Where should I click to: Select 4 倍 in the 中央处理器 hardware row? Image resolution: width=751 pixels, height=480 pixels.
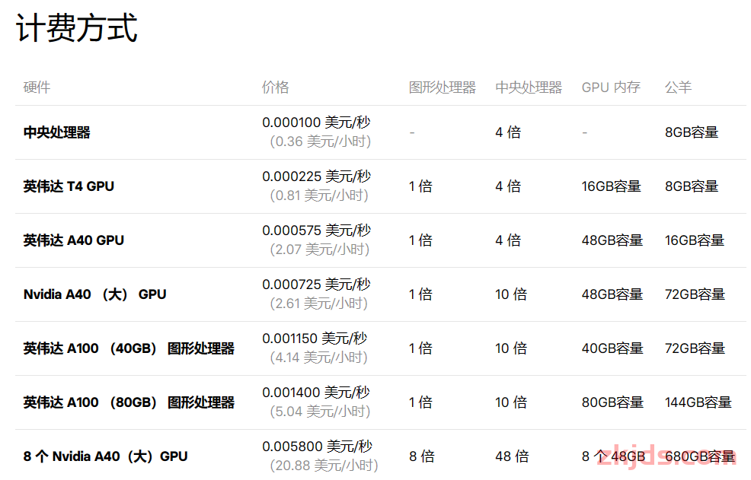coord(508,132)
